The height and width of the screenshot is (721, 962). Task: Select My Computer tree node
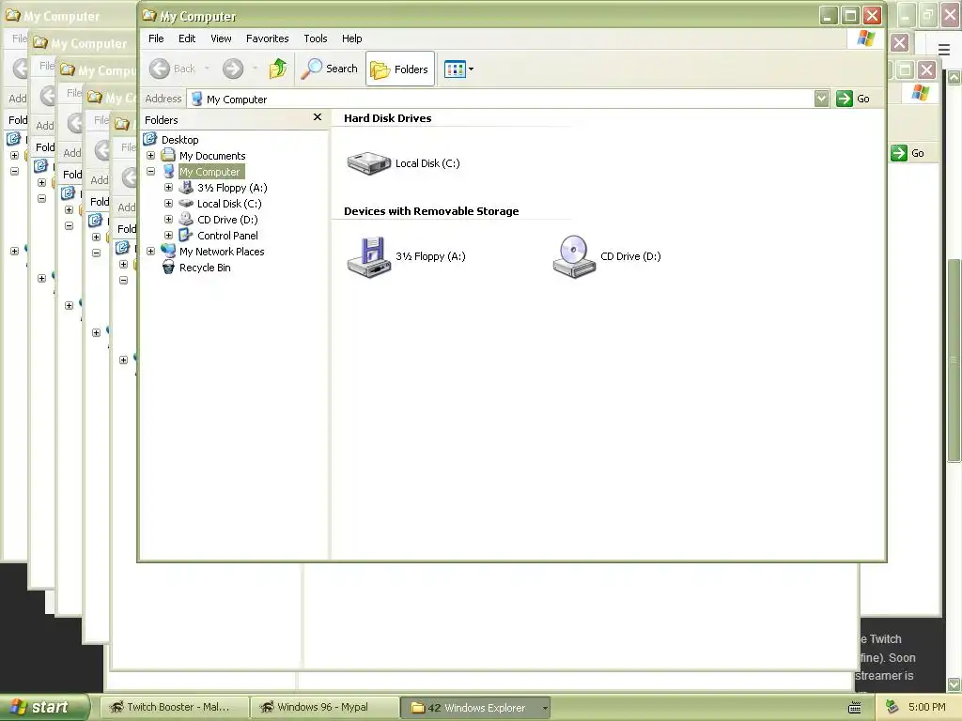tap(209, 172)
